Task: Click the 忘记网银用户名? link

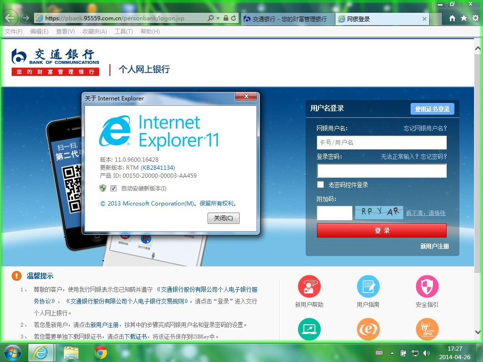Action: click(x=425, y=128)
